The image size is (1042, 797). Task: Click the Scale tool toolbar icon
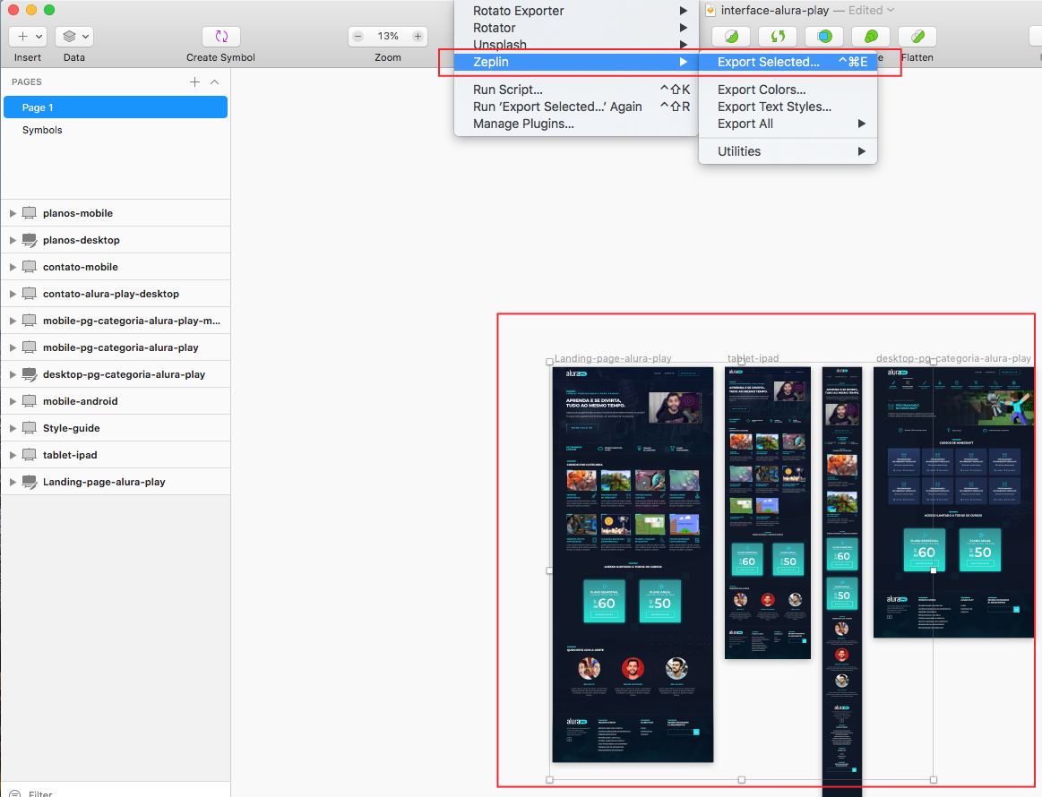click(x=871, y=36)
